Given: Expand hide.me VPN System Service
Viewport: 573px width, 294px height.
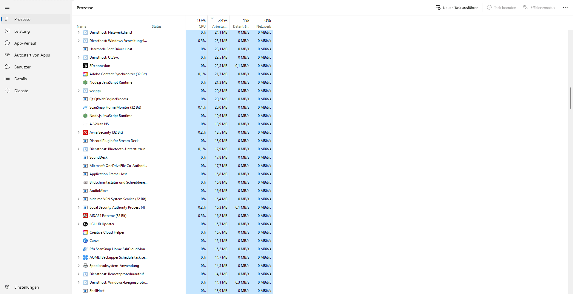Looking at the screenshot, I should (78, 199).
